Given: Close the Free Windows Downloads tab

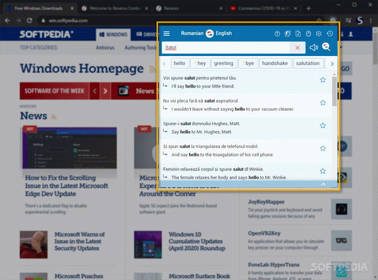Looking at the screenshot, I should 72,8.
